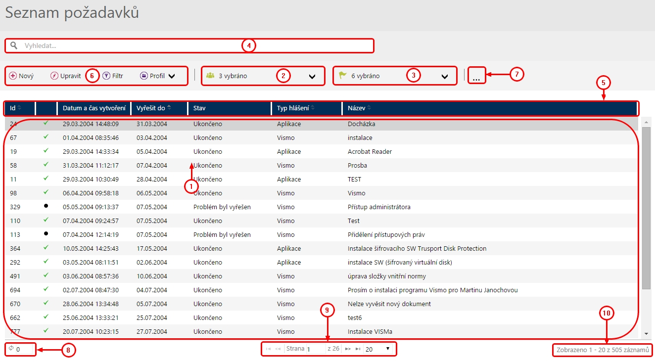The height and width of the screenshot is (362, 655).
Task: Select the 'test6' request name
Action: point(355,317)
